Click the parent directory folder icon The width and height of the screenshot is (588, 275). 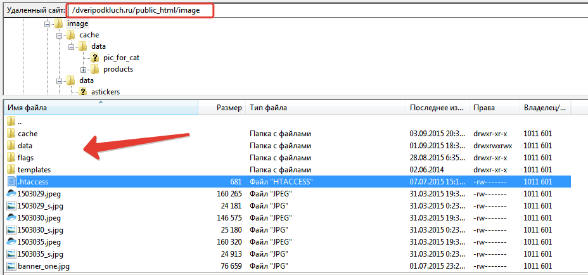(11, 121)
